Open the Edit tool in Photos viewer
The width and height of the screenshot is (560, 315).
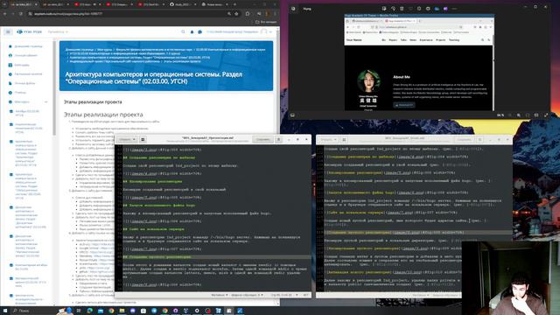[x=384, y=9]
